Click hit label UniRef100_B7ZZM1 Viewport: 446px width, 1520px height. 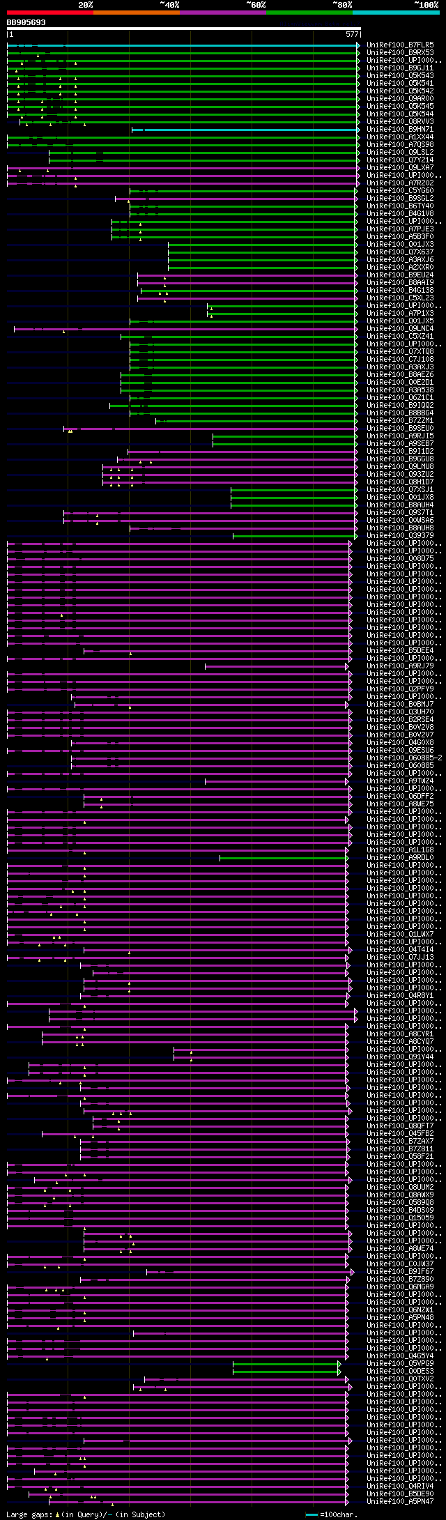[x=400, y=420]
